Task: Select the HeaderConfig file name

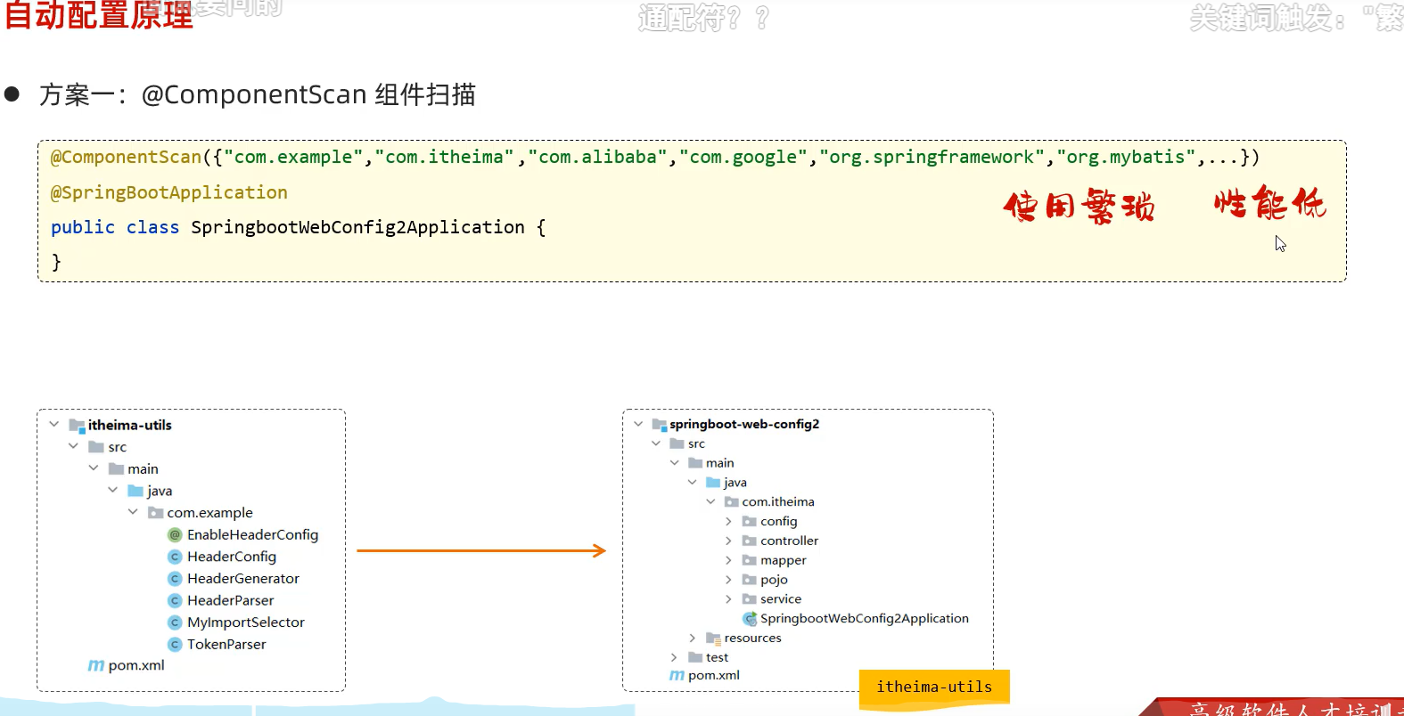Action: 232,557
